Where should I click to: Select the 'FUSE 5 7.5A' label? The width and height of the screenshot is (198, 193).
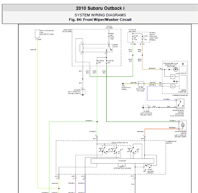click(145, 38)
